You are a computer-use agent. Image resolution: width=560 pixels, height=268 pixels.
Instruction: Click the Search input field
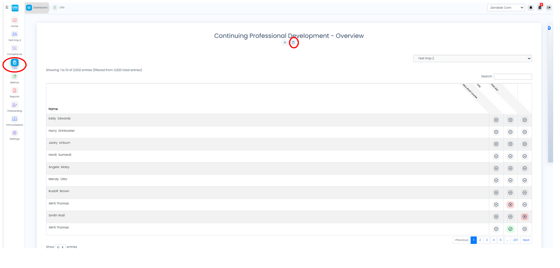(x=513, y=77)
